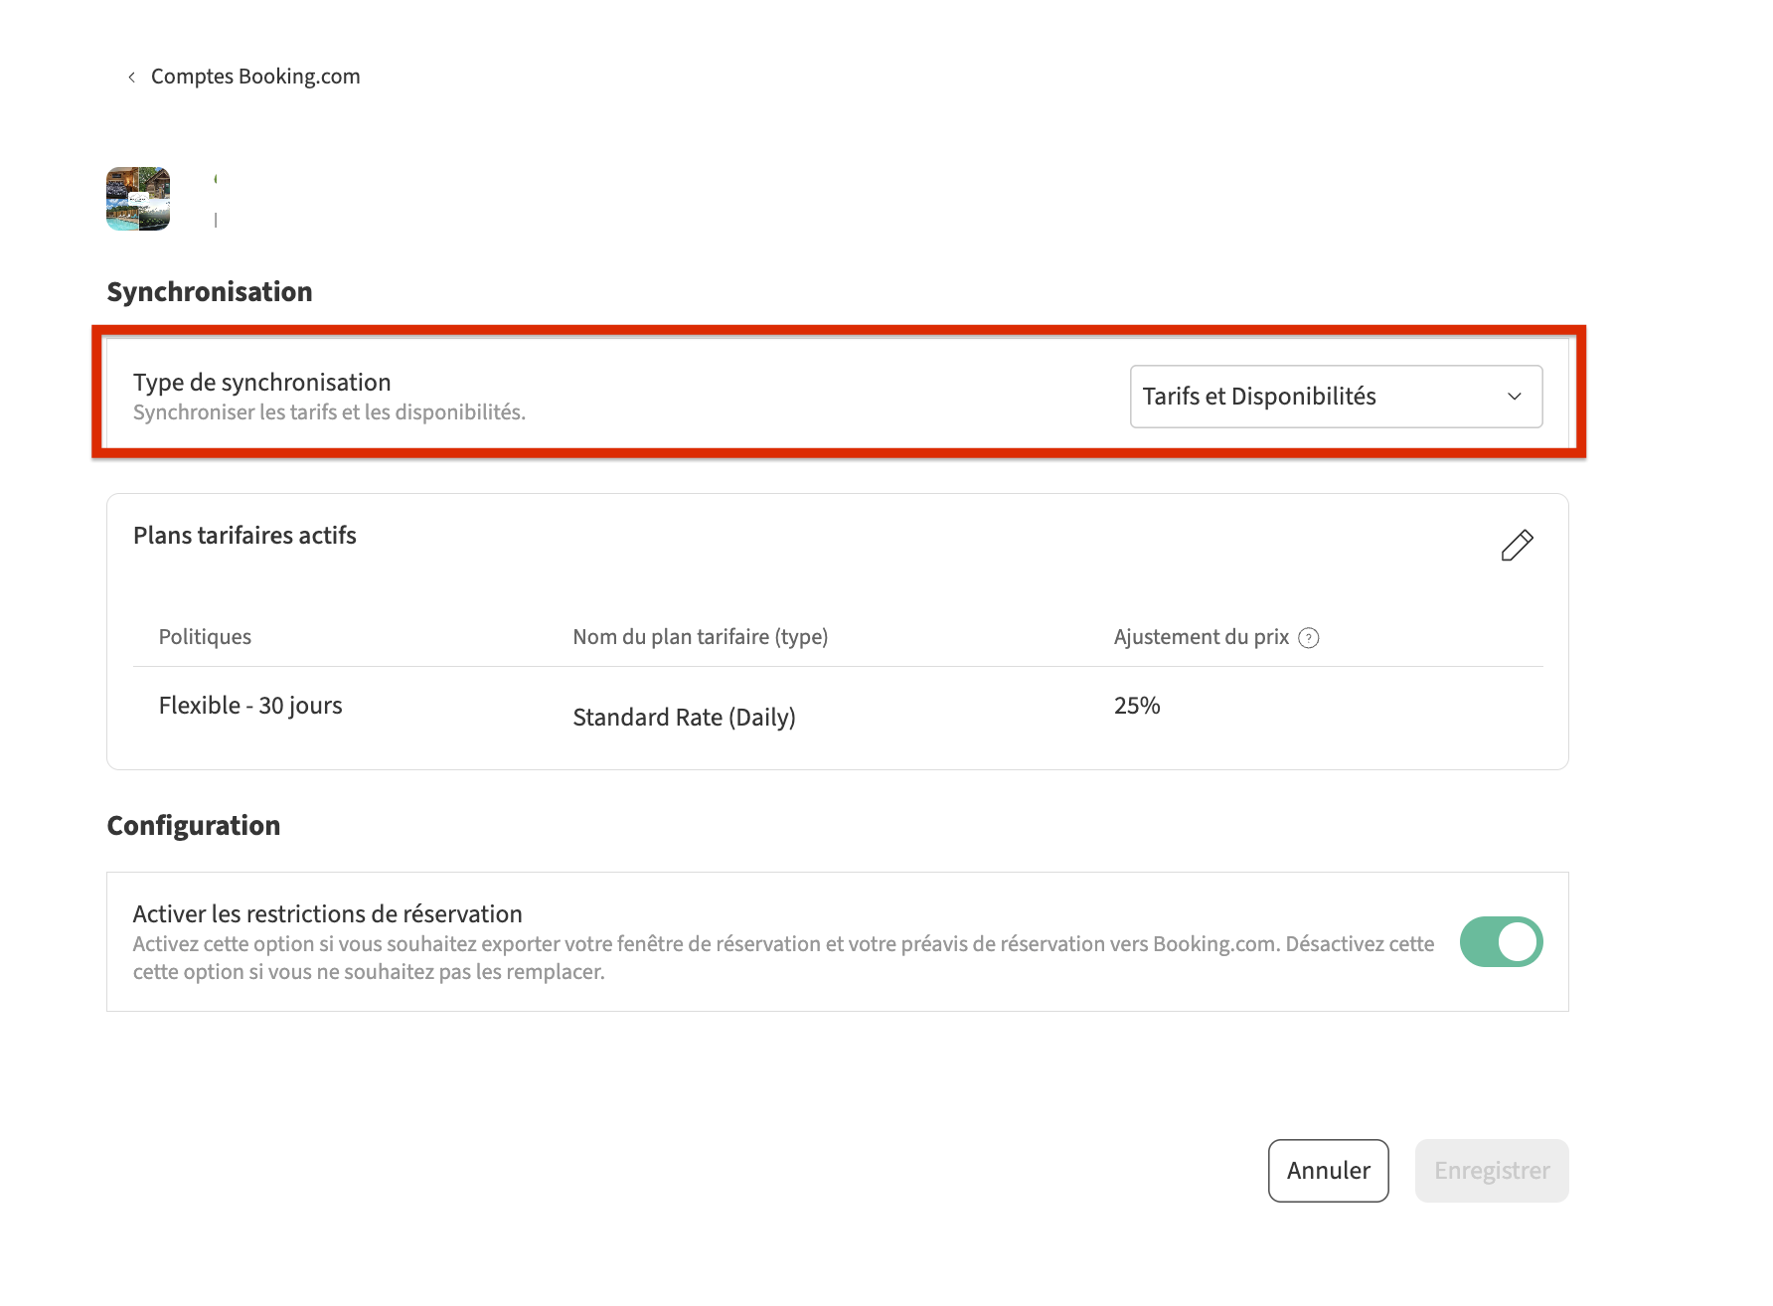Expand sync type using the chevron arrow
The width and height of the screenshot is (1773, 1306).
click(x=1514, y=397)
